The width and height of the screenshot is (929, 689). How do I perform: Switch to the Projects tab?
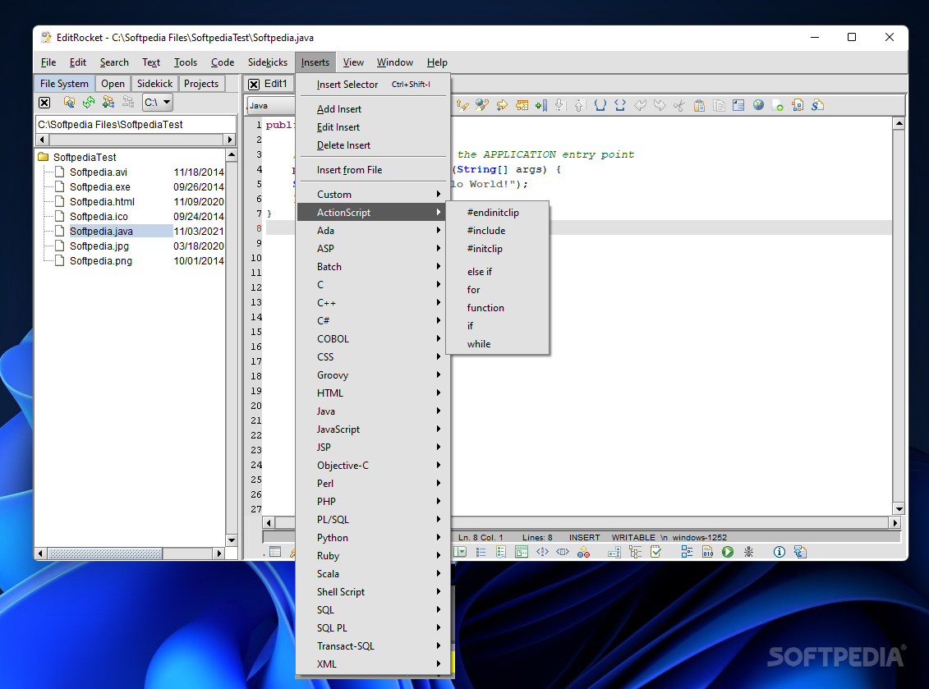click(201, 84)
